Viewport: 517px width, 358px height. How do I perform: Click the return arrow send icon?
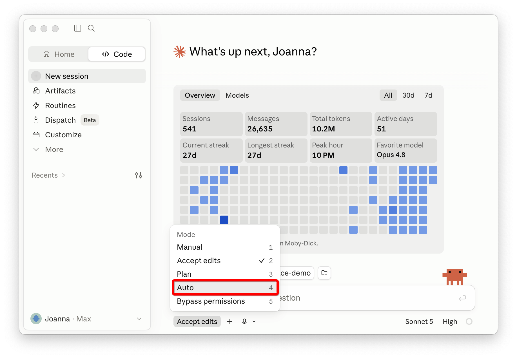point(462,298)
